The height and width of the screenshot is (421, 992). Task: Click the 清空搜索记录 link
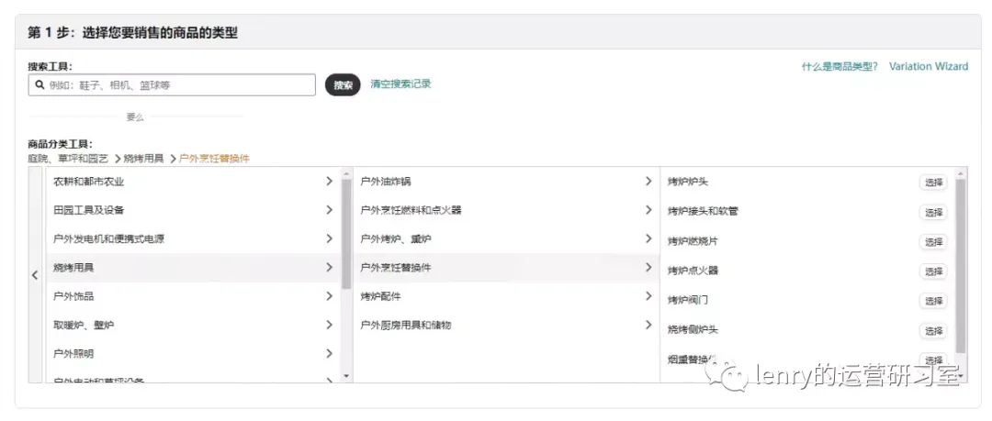(400, 84)
